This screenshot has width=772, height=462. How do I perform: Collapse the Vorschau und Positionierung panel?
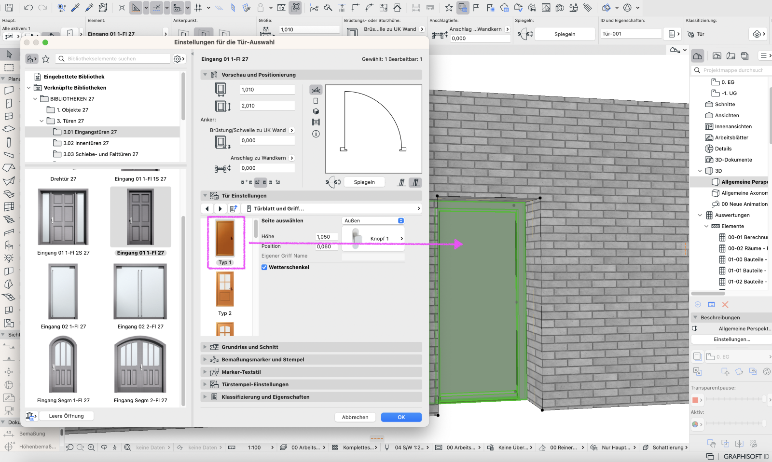coord(205,75)
